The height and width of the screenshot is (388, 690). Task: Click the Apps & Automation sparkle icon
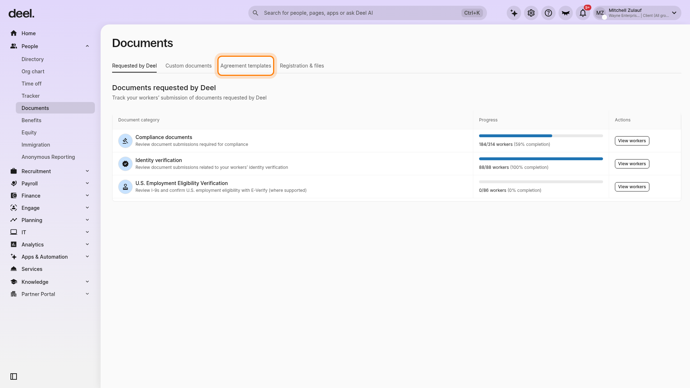(14, 257)
